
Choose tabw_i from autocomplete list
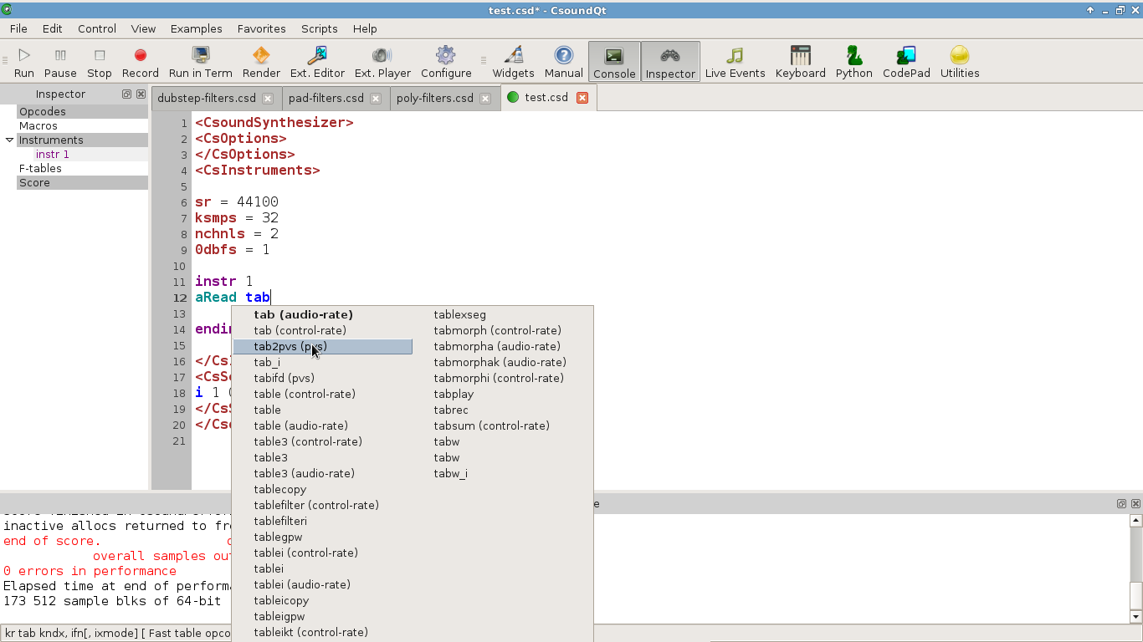pyautogui.click(x=502, y=474)
